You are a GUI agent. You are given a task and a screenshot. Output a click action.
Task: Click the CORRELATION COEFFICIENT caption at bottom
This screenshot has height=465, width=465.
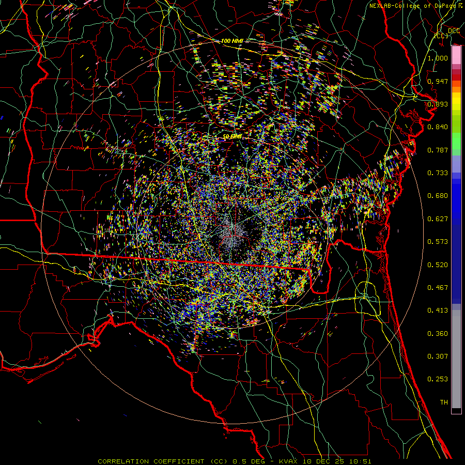tap(151, 461)
